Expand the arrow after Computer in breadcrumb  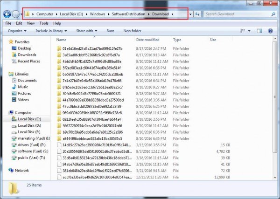tap(56, 14)
